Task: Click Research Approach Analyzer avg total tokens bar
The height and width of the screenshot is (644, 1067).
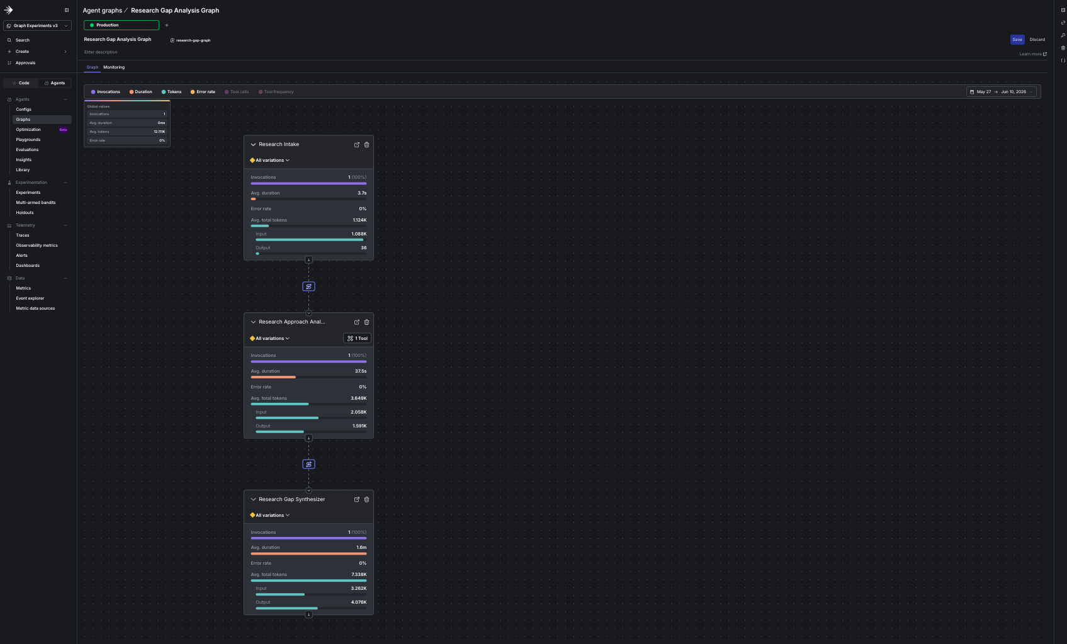Action: 308,404
